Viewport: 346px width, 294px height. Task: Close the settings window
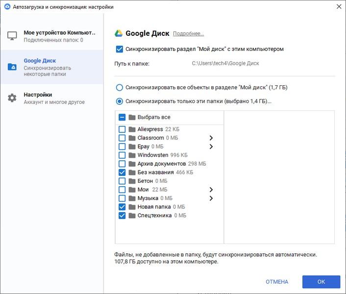pos(339,6)
